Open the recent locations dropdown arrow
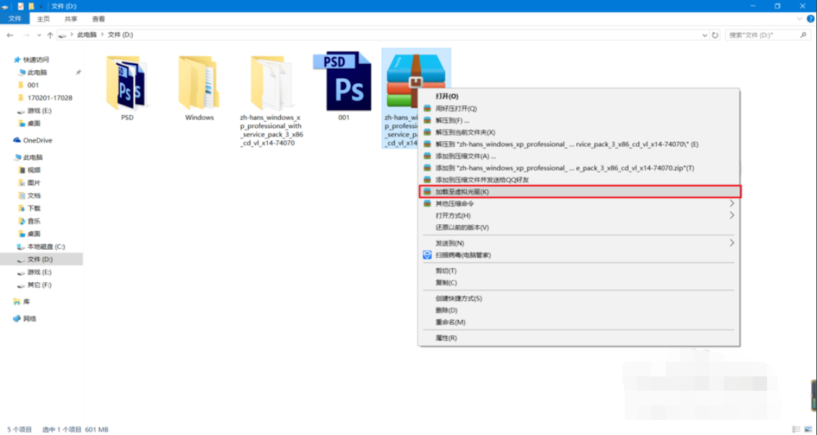The width and height of the screenshot is (817, 435). (38, 35)
